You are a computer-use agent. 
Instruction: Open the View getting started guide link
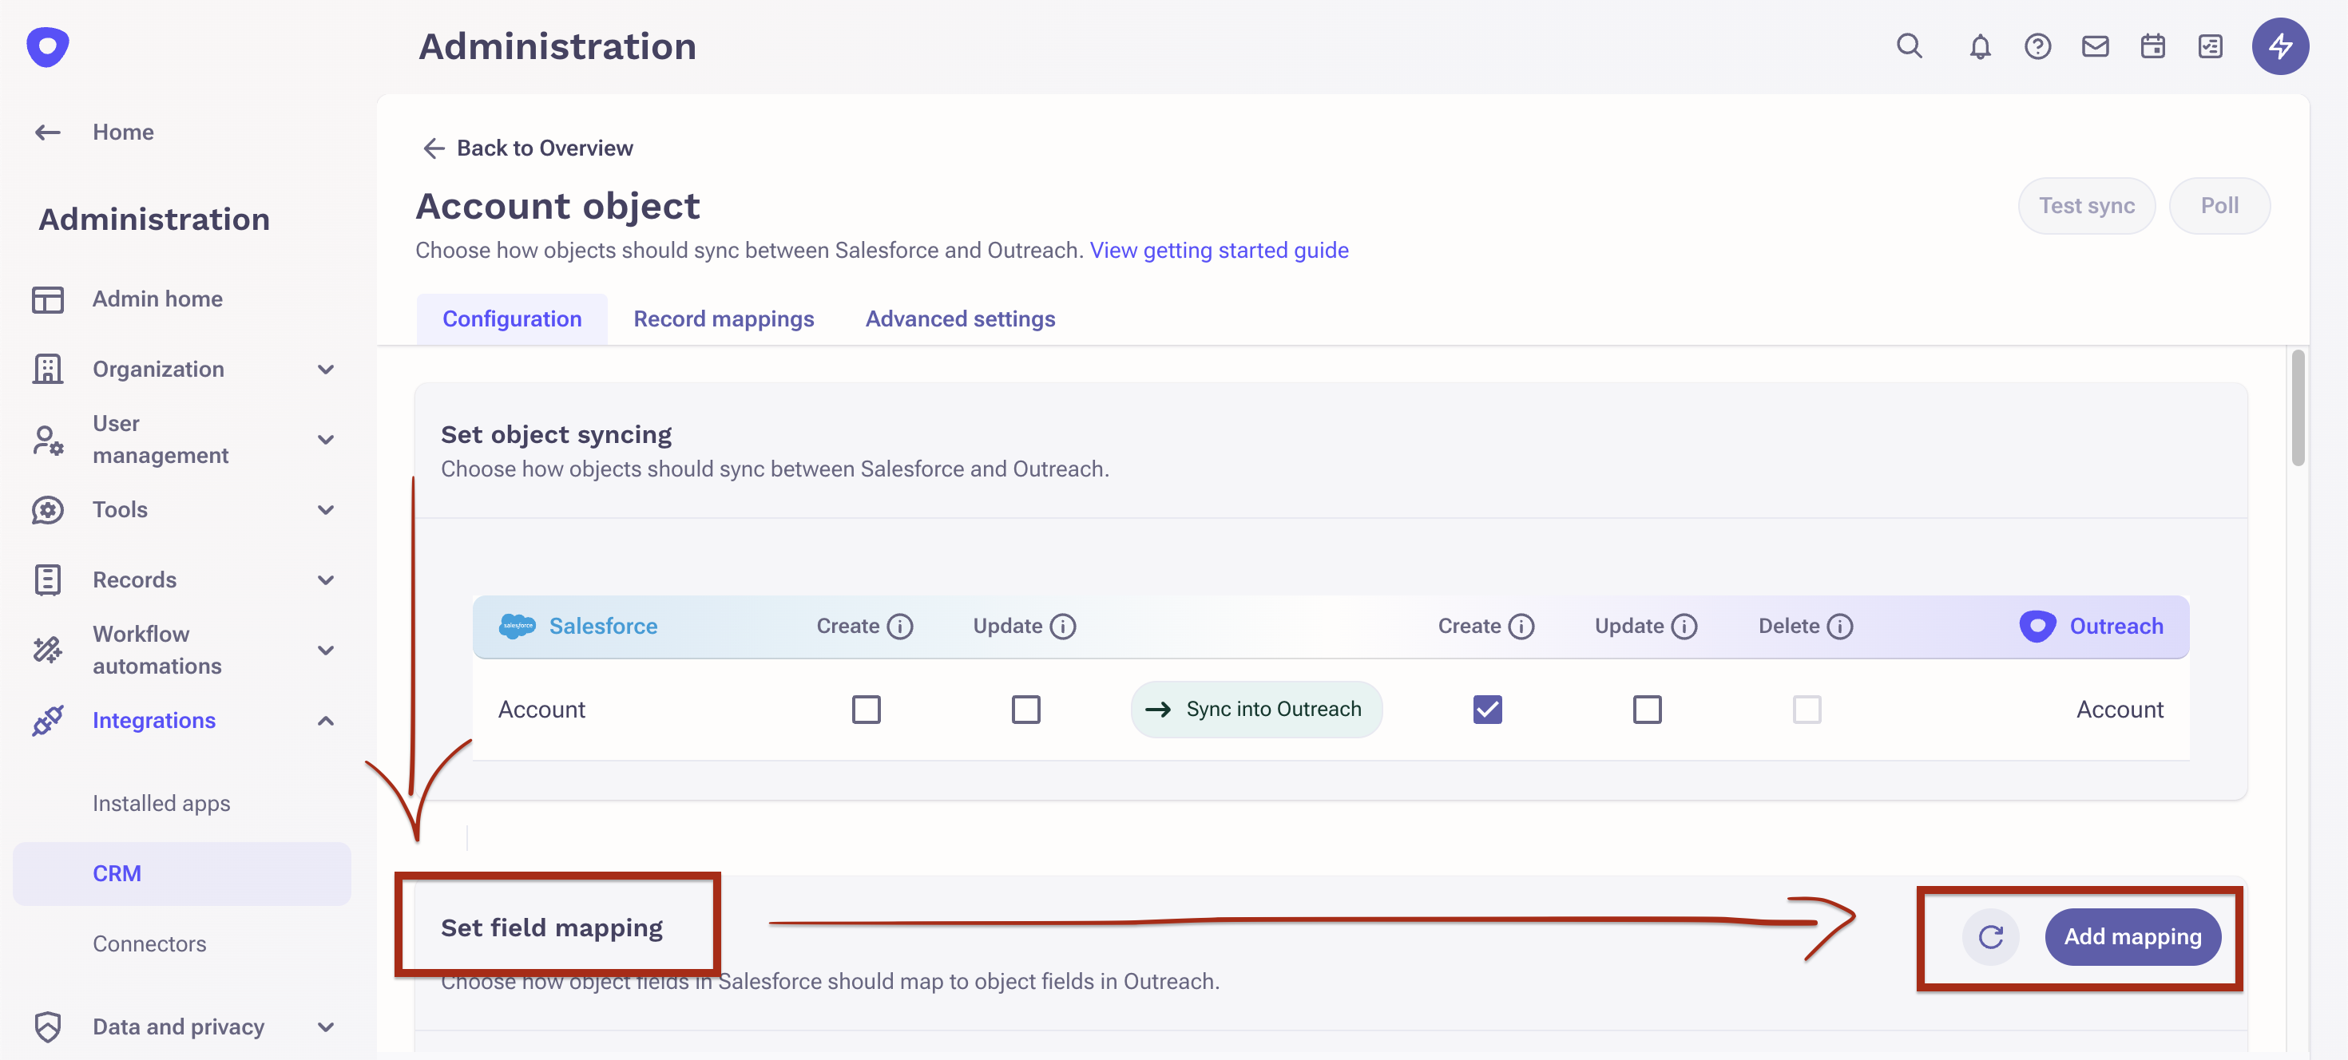tap(1219, 251)
